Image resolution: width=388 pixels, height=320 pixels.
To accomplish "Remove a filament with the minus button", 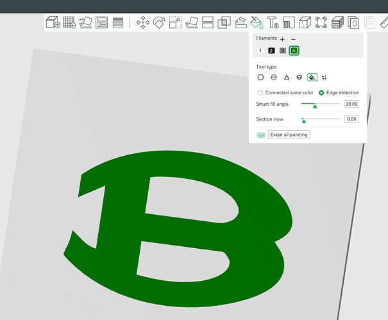I will pos(293,39).
